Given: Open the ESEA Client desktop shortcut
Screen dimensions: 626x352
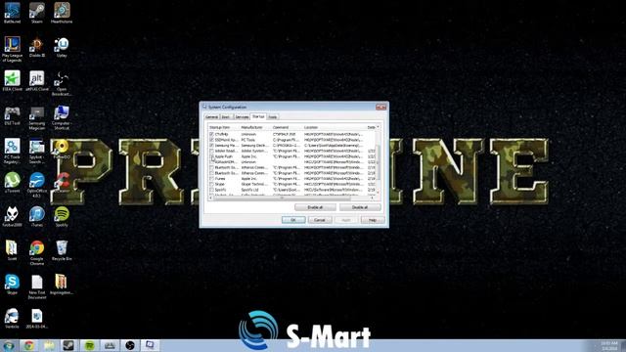Looking at the screenshot, I should pyautogui.click(x=12, y=81).
